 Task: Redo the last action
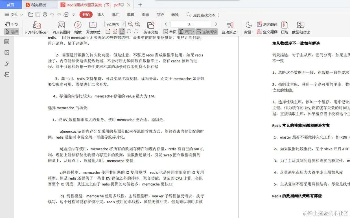[x=59, y=15]
